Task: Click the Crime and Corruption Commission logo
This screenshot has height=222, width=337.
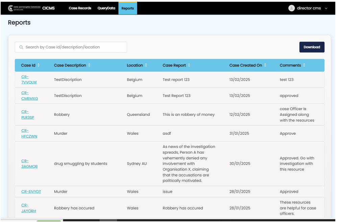Action: click(24, 8)
